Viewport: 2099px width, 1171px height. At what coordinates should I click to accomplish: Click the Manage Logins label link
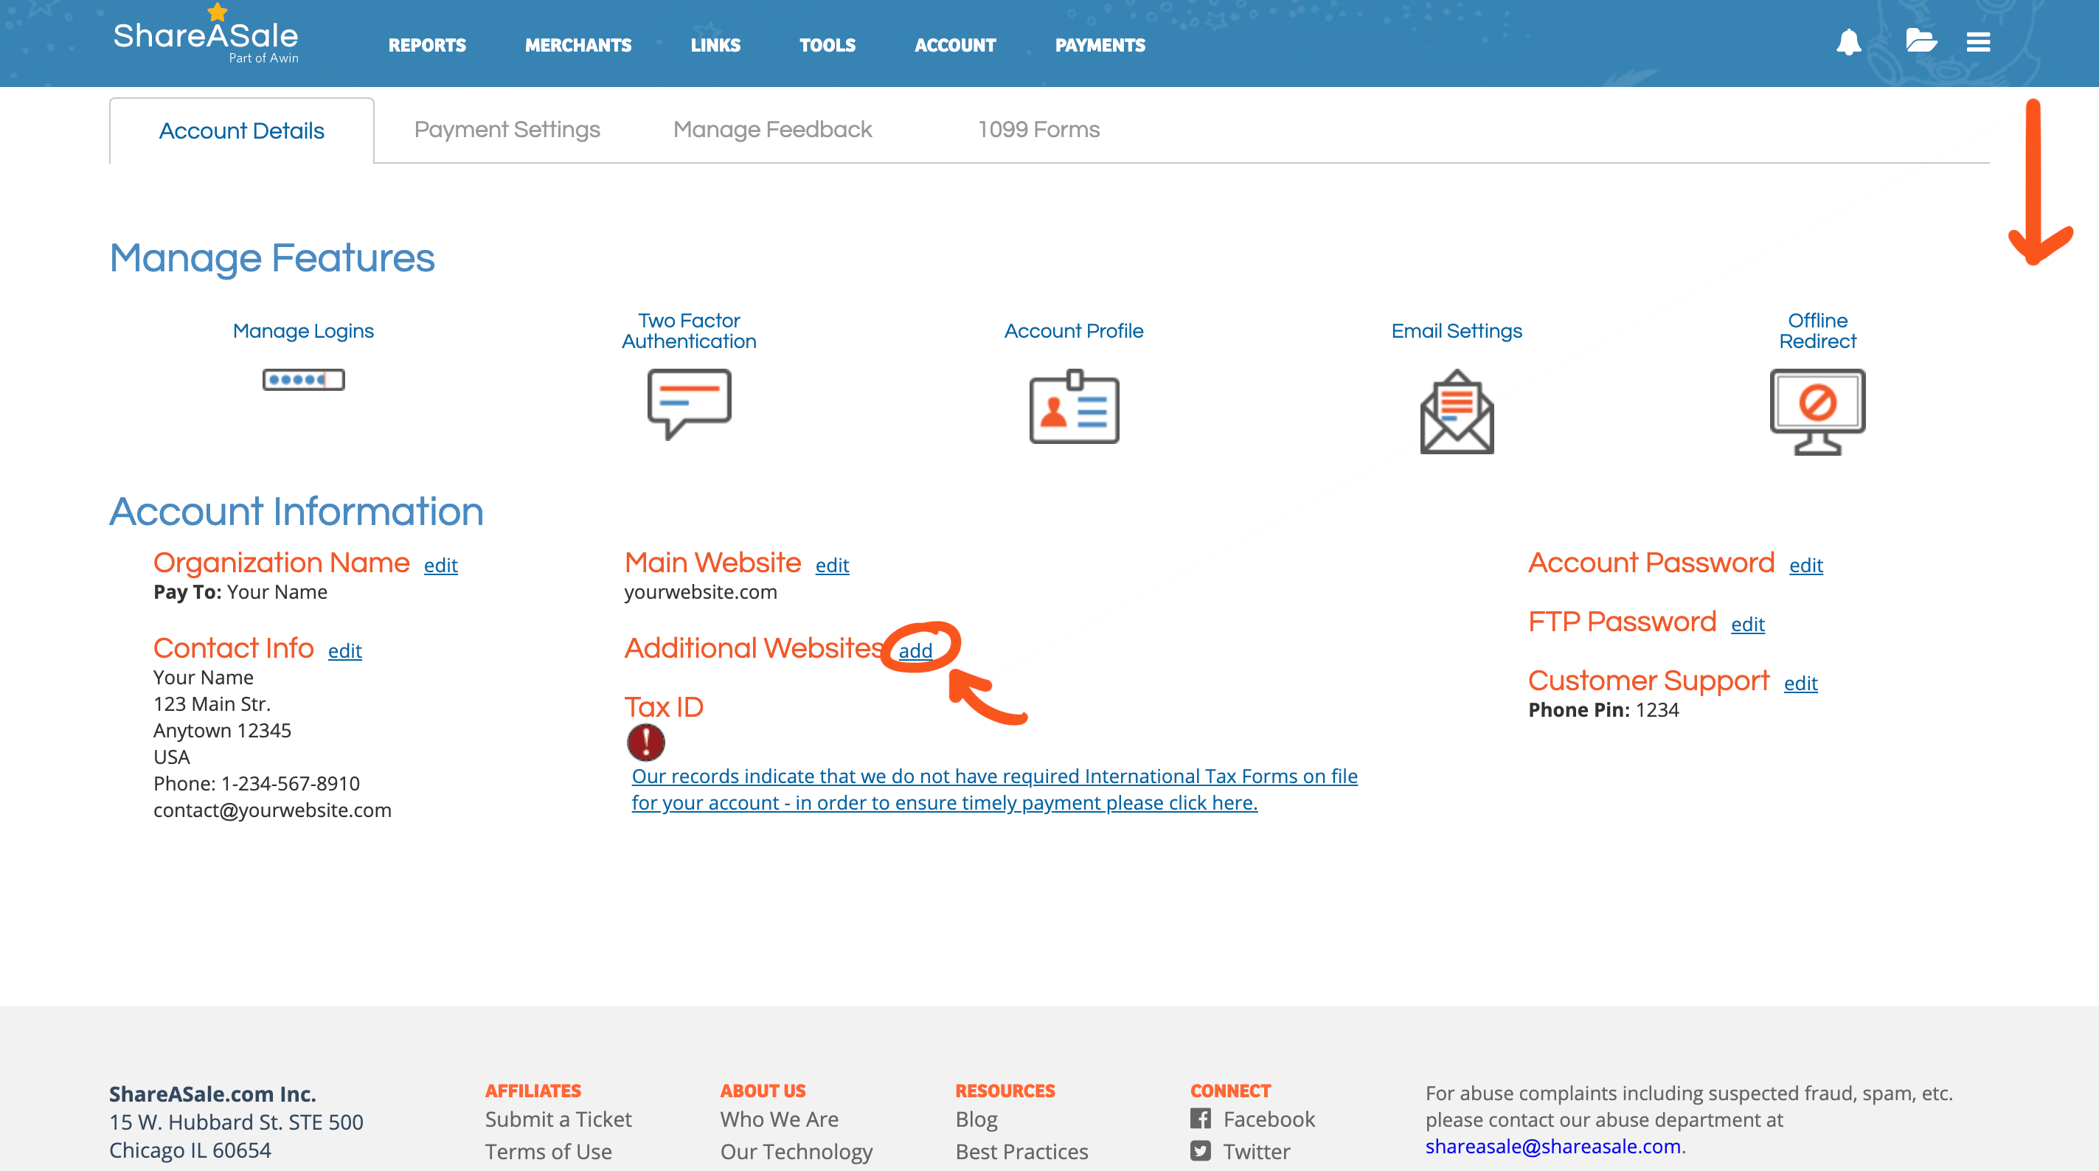(303, 331)
